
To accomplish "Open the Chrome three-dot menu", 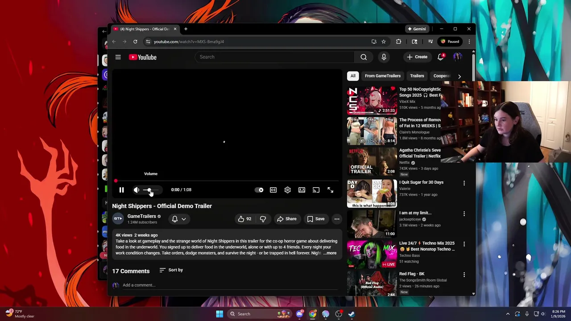I will coord(469,41).
